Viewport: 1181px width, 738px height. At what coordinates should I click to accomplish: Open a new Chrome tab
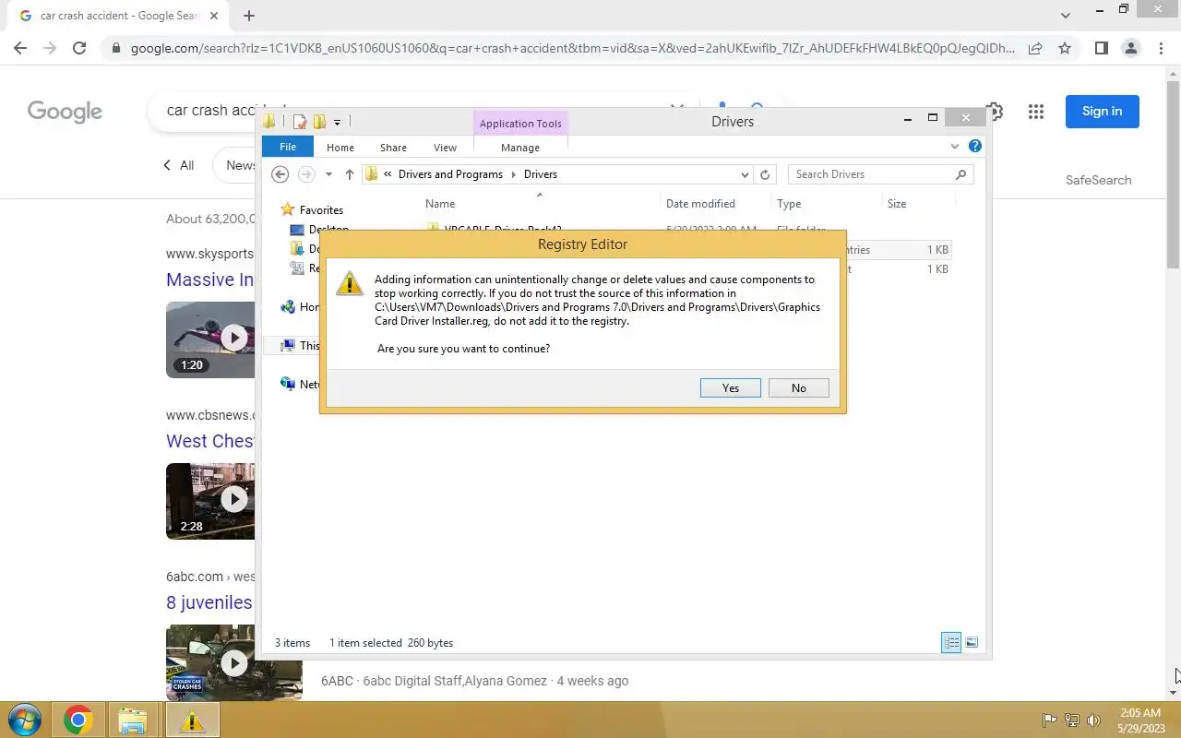[248, 16]
